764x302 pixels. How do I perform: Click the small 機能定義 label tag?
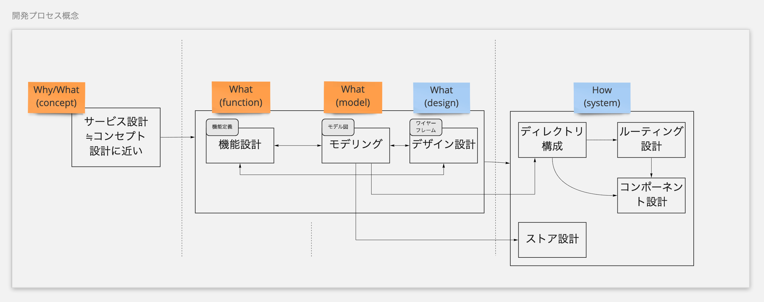222,127
